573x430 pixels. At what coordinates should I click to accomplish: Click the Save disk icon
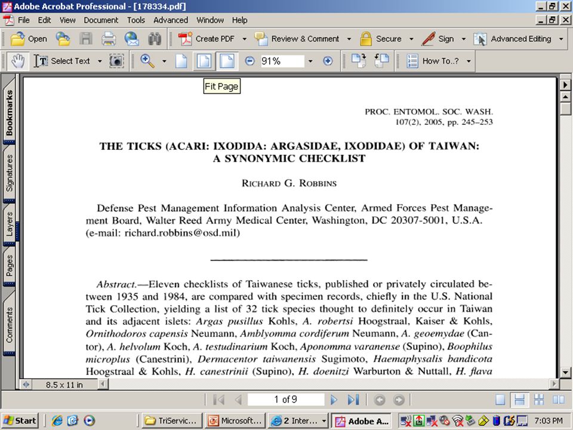click(86, 39)
